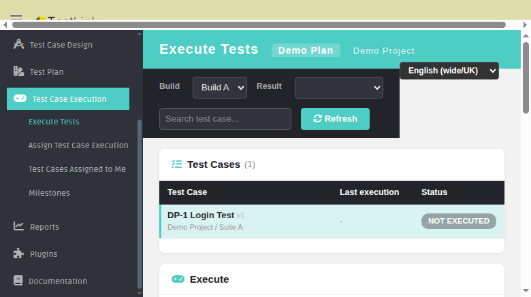Click the page scrollbar down arrow

coord(526,291)
